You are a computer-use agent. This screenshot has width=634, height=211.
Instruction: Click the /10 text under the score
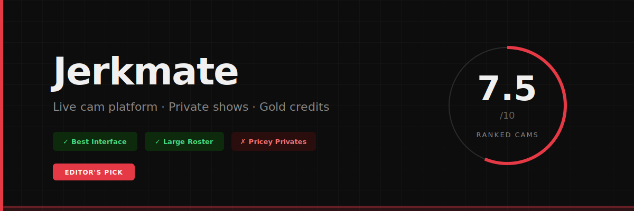point(507,116)
